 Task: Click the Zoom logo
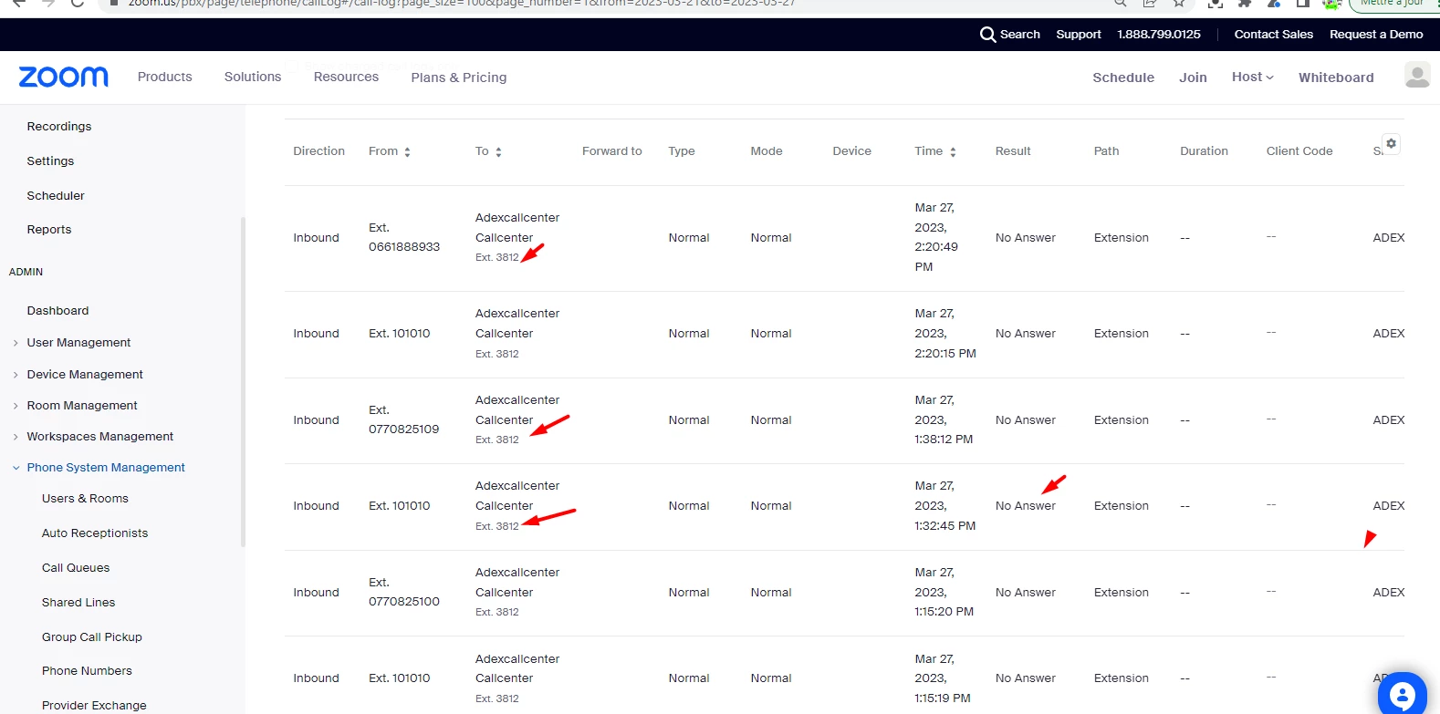click(64, 77)
